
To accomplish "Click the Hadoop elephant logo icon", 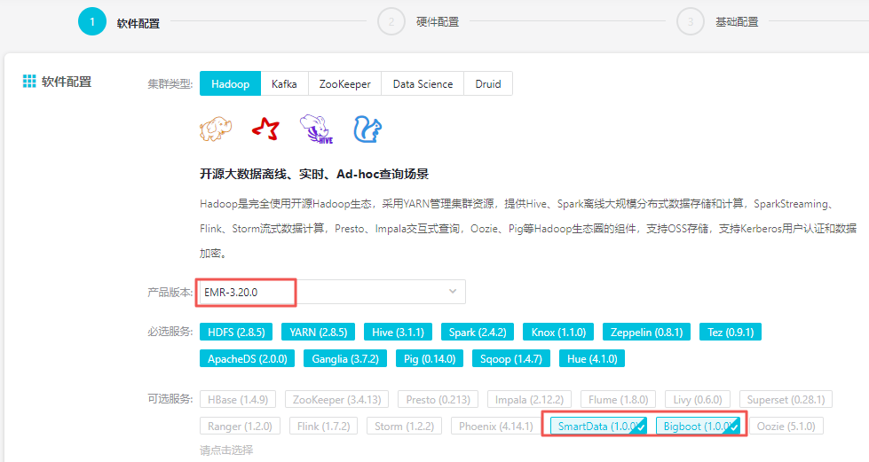I will pyautogui.click(x=216, y=129).
